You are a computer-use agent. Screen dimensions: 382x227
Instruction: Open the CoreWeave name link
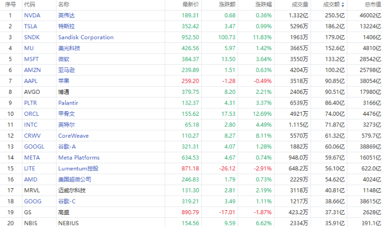click(x=73, y=136)
